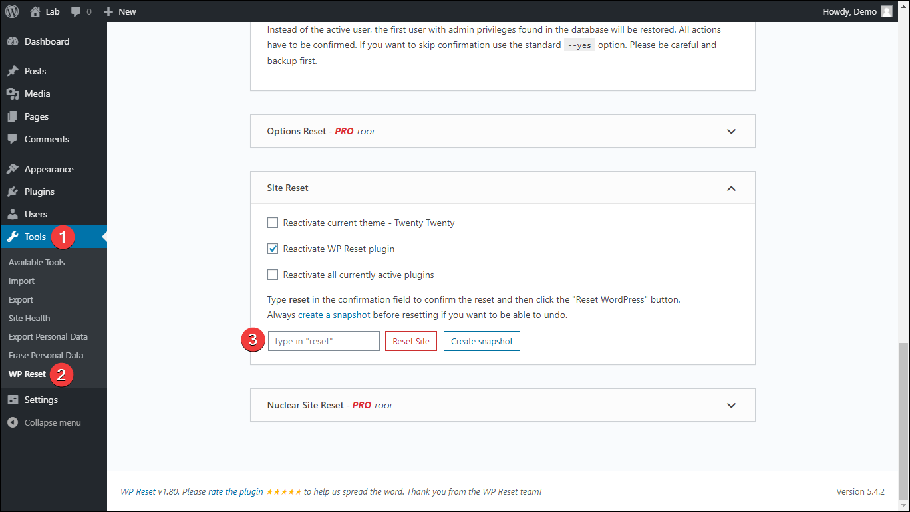Click the plus New icon in admin bar
The height and width of the screenshot is (512, 910).
pos(108,11)
